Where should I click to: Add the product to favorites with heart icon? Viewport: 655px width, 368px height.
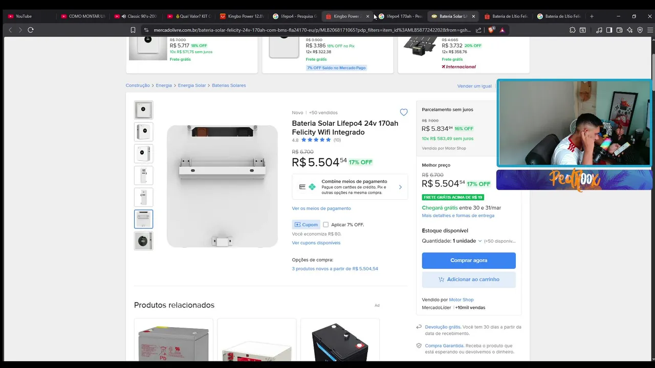point(404,112)
